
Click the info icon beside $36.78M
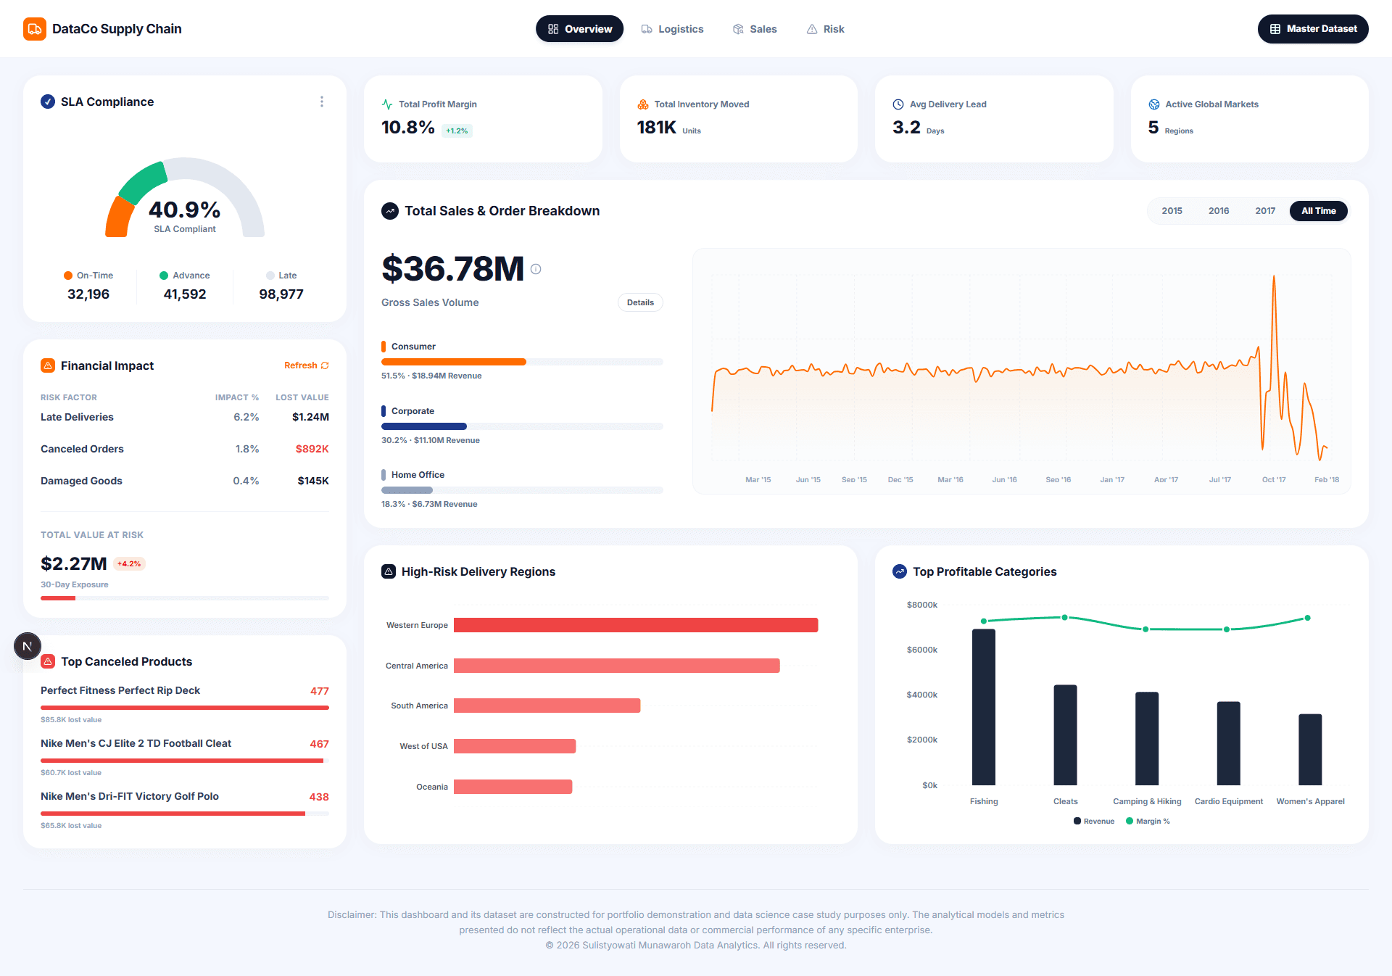pos(536,269)
